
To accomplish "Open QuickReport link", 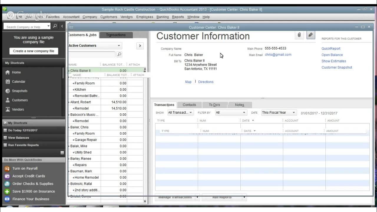I will [331, 49].
